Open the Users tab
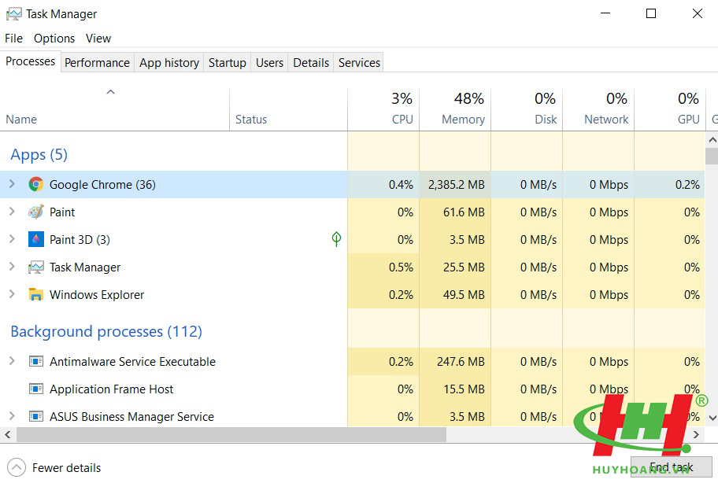Viewport: 718px width, 483px height. (269, 63)
